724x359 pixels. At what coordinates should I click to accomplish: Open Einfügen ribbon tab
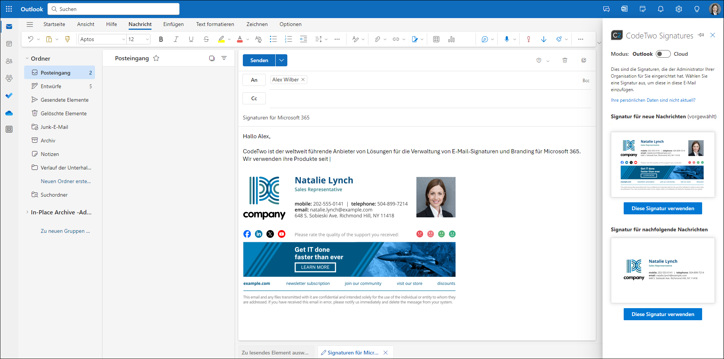click(x=173, y=24)
